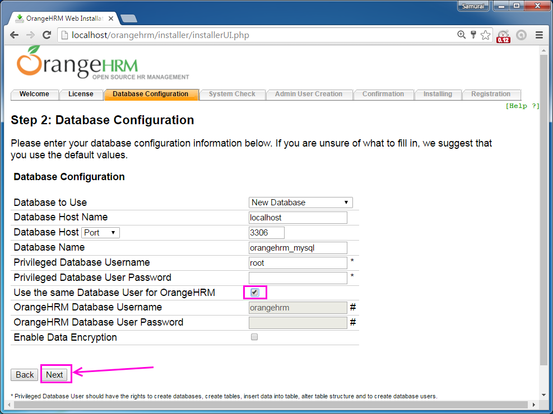Click Privileged Database User Password field

(298, 278)
